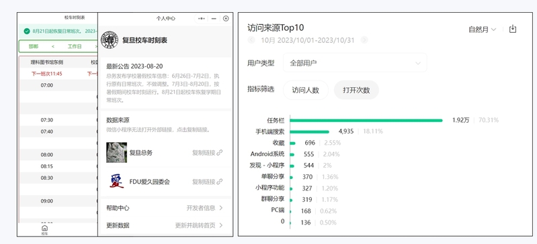Image resolution: width=537 pixels, height=244 pixels.
Task: Expand the 全部用户 user type dropdown
Action: [x=355, y=63]
